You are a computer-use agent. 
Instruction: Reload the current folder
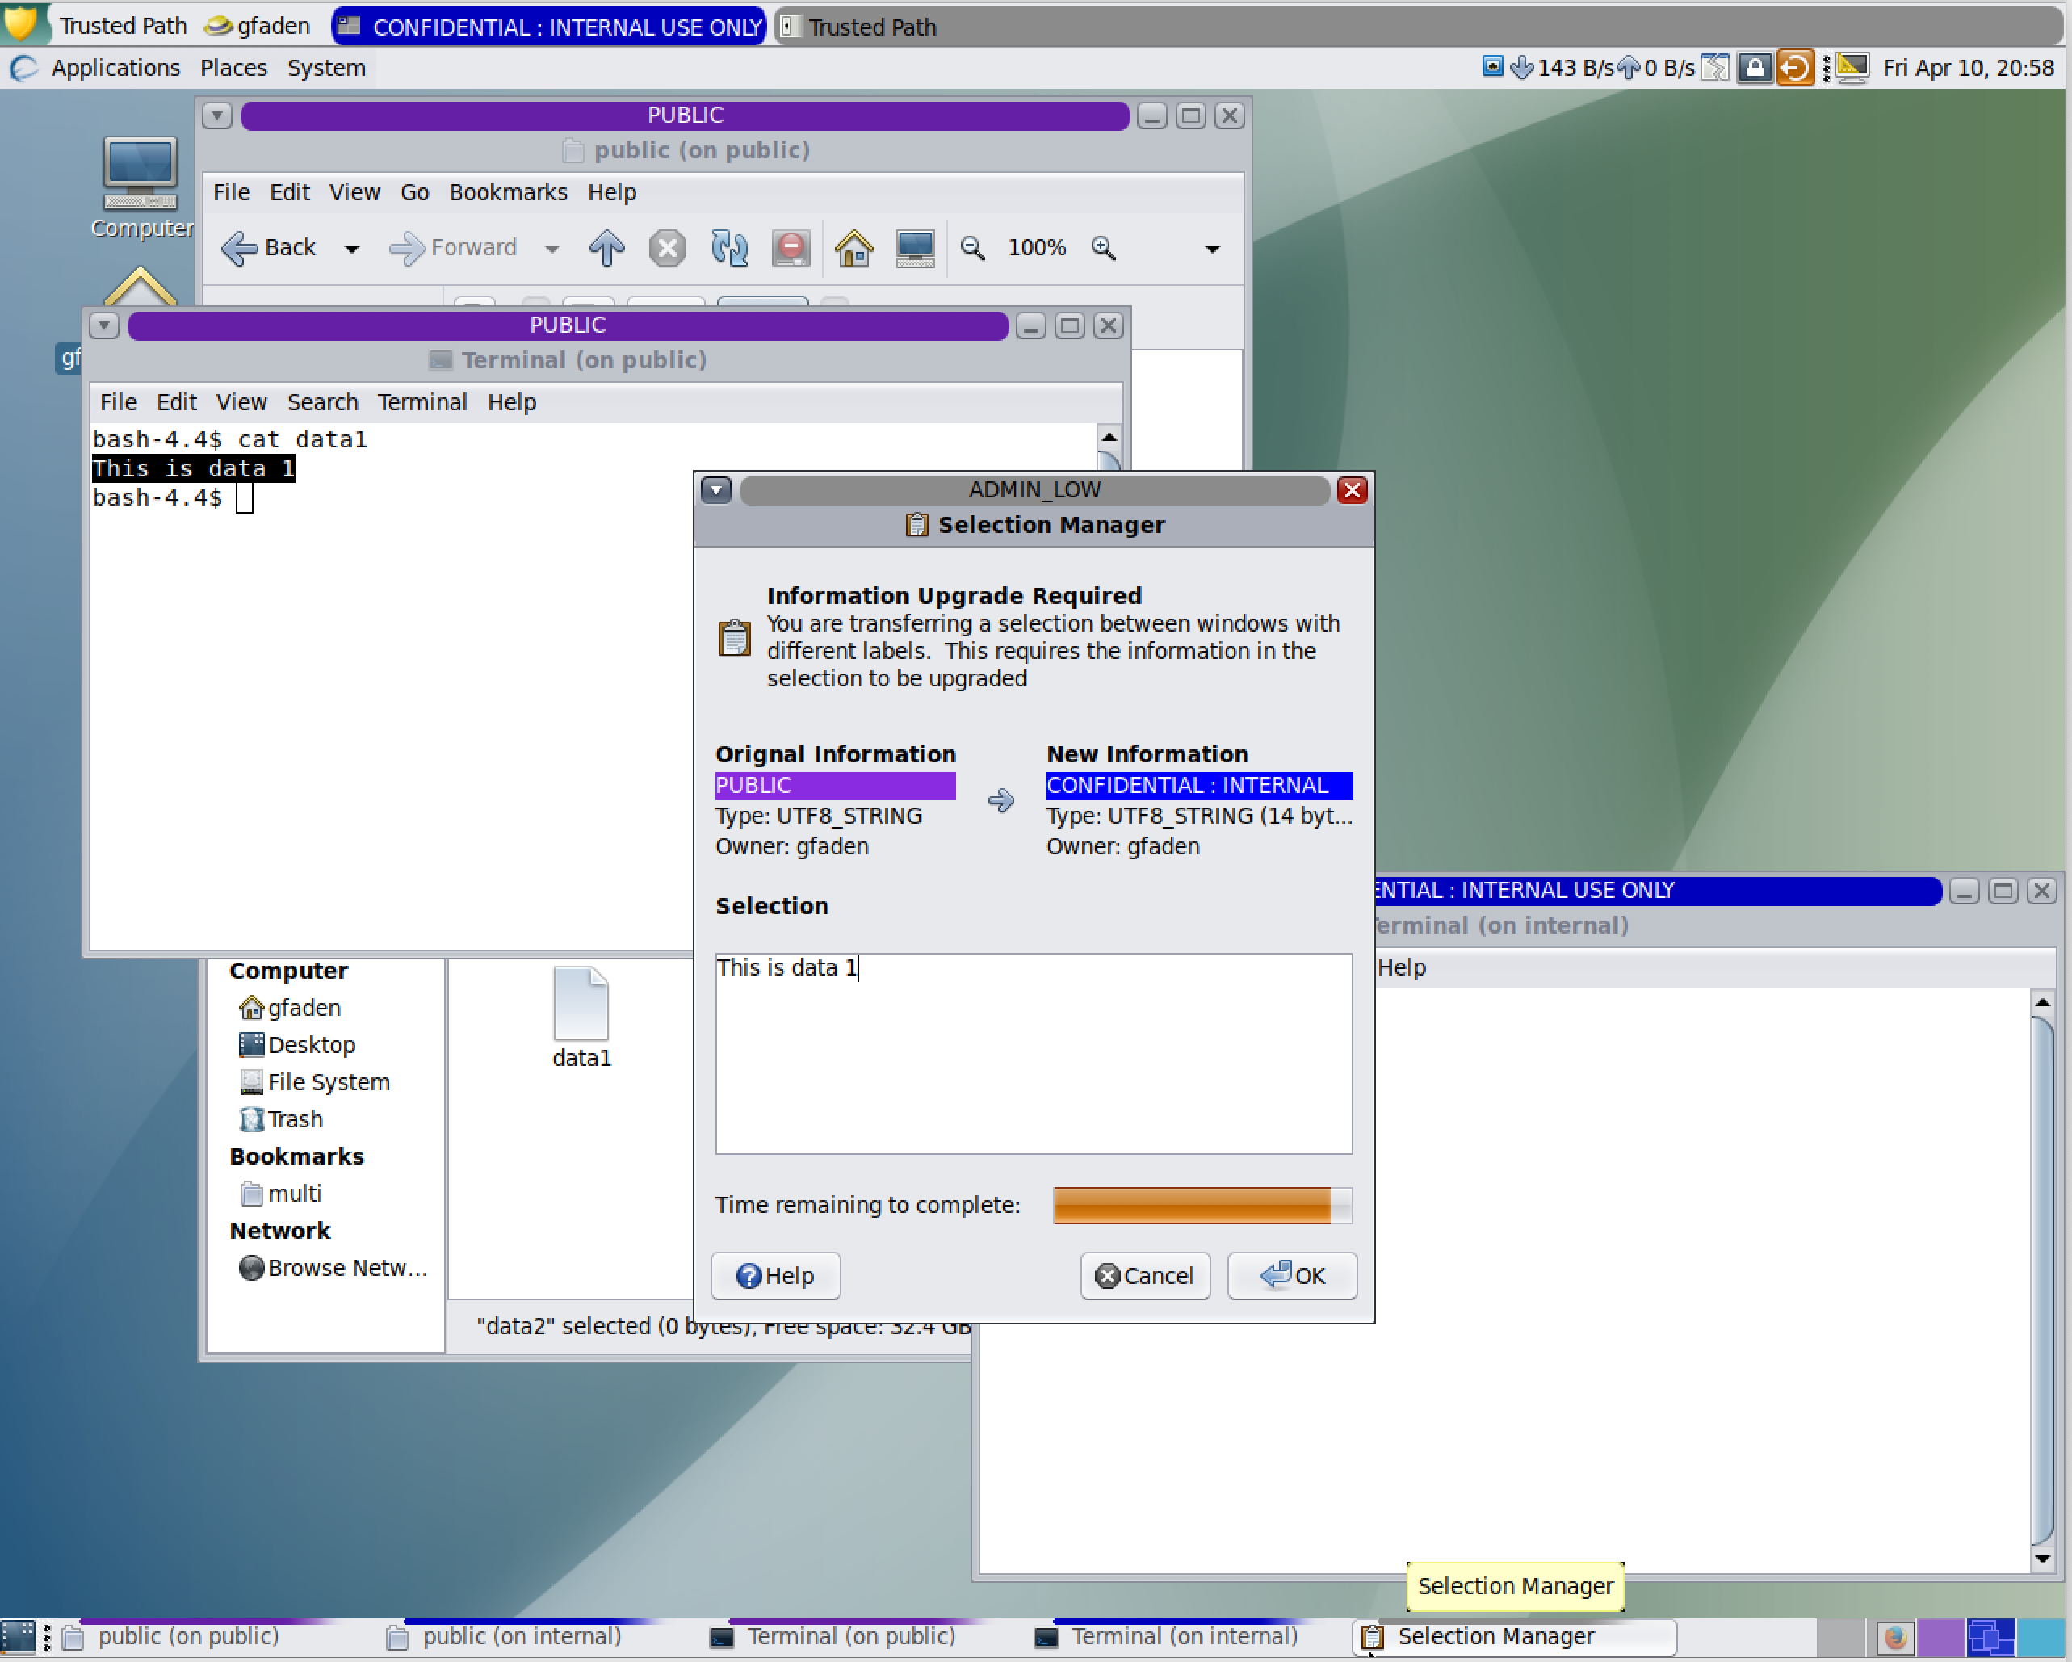pyautogui.click(x=729, y=248)
